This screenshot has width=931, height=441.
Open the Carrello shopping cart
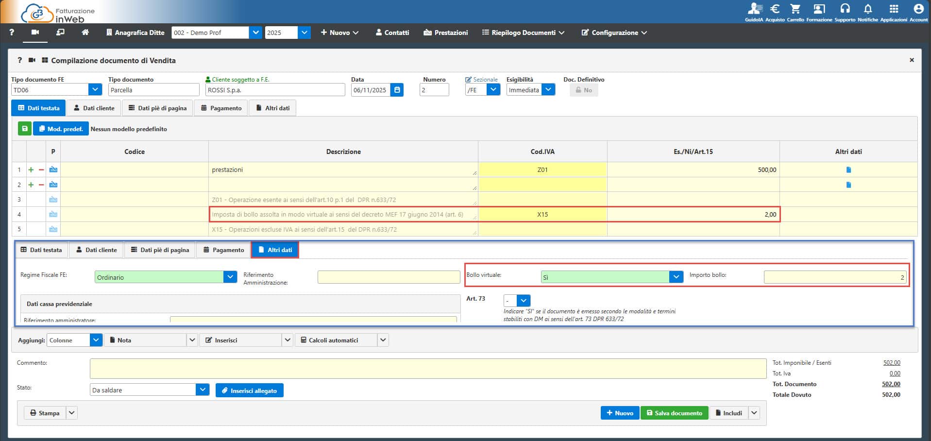click(x=795, y=10)
